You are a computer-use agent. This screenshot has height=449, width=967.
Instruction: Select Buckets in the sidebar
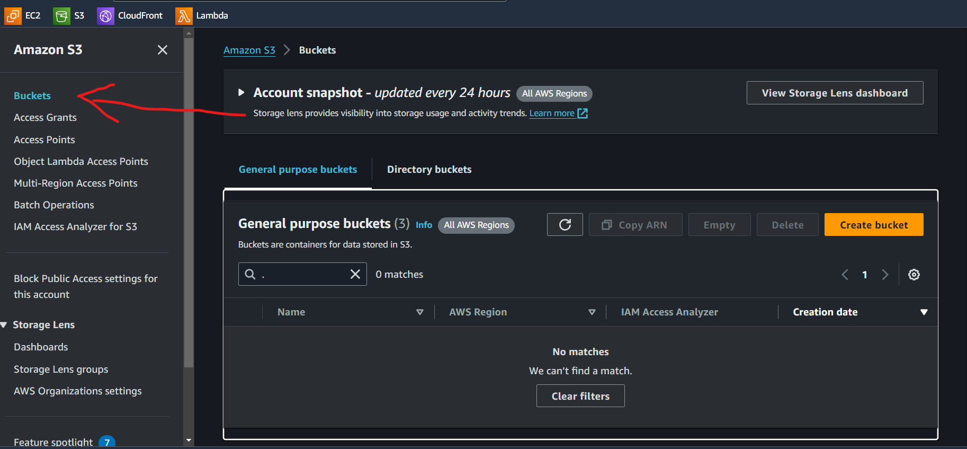32,96
